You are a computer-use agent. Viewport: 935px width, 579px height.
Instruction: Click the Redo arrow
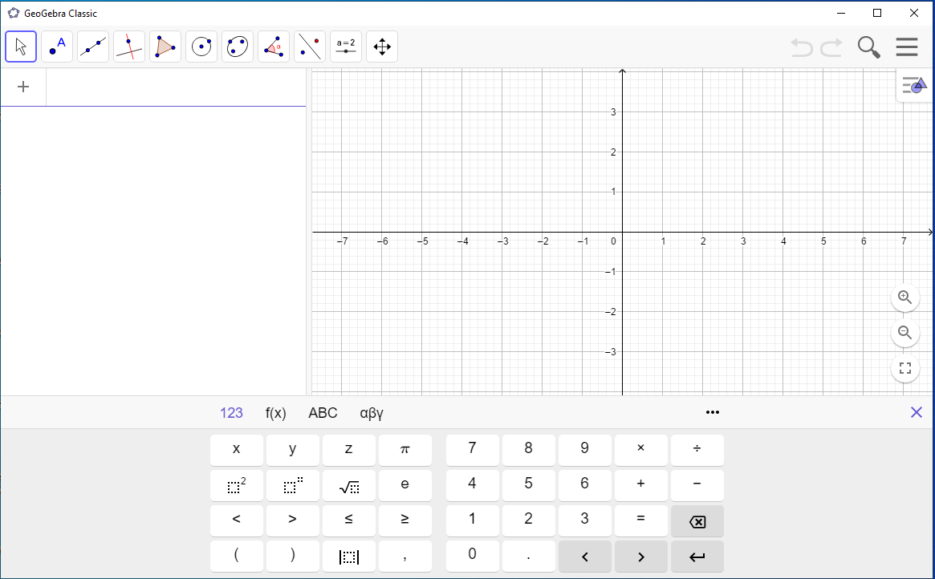831,47
